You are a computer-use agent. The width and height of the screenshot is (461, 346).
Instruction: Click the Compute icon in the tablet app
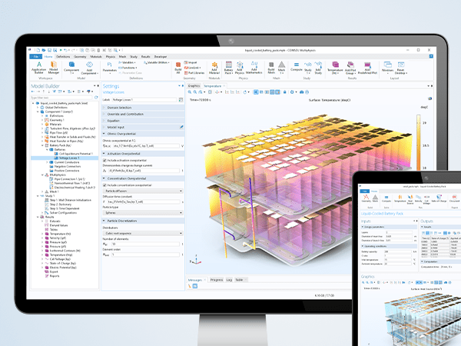tap(386, 198)
